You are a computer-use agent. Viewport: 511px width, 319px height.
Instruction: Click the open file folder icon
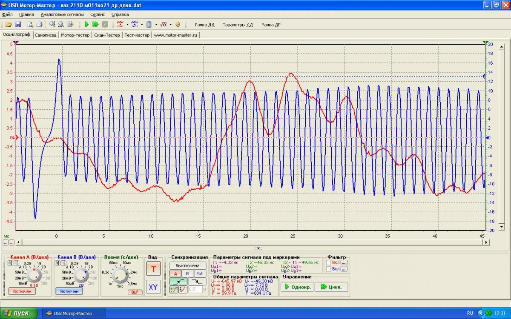coord(8,25)
